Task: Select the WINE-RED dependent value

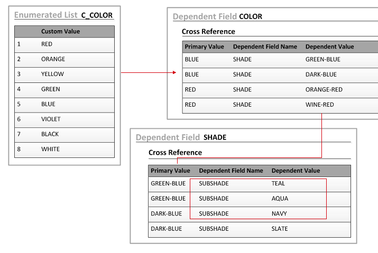Action: coord(319,105)
